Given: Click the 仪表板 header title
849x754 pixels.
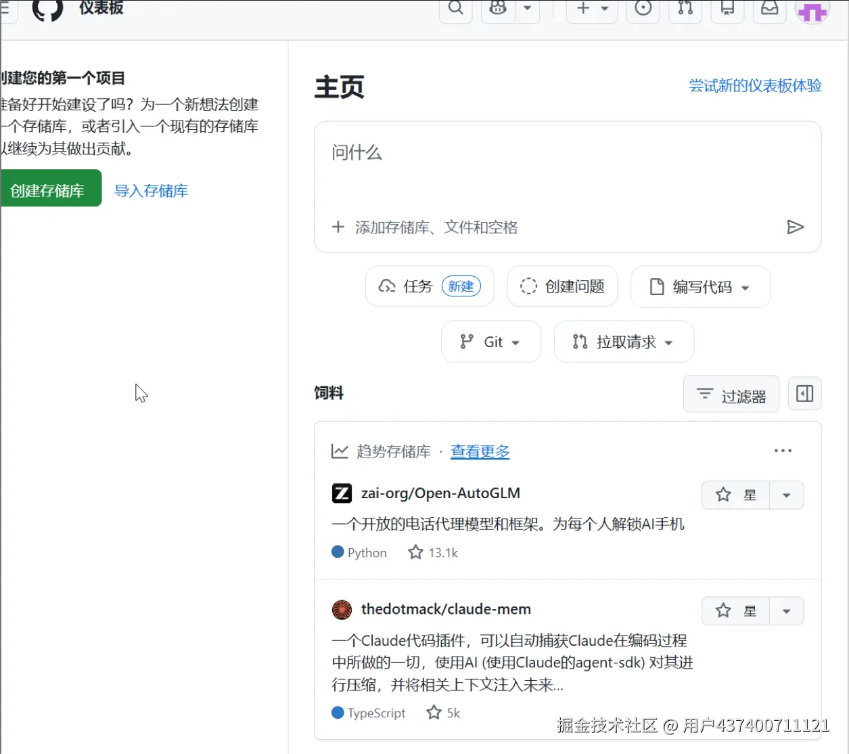Looking at the screenshot, I should pos(101,8).
